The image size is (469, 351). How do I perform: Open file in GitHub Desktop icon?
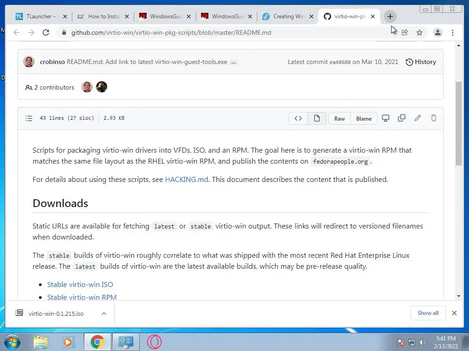386,118
